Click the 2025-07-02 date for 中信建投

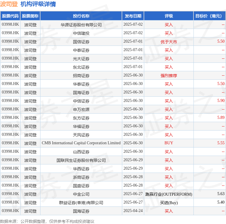point(133,33)
